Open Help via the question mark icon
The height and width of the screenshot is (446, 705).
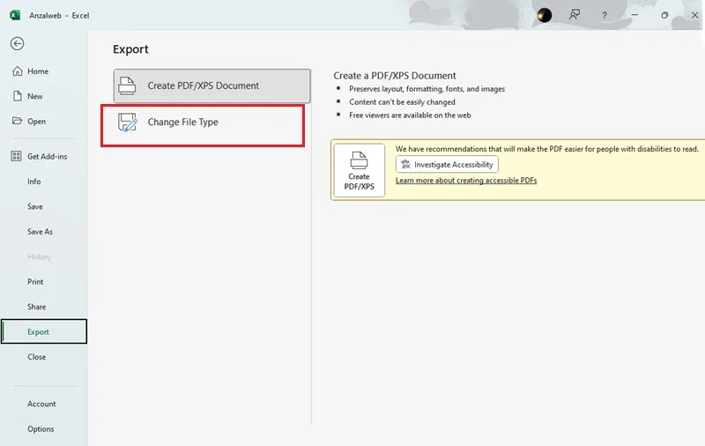[605, 15]
